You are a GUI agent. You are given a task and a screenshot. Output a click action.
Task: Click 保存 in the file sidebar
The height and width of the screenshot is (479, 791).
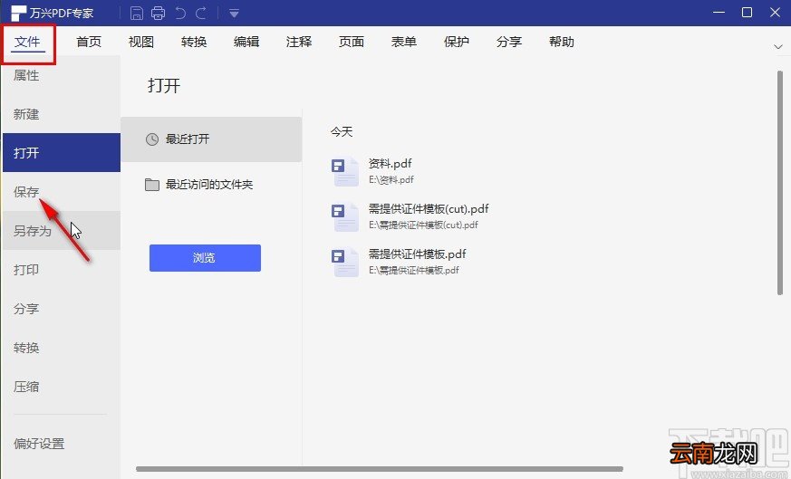62,192
